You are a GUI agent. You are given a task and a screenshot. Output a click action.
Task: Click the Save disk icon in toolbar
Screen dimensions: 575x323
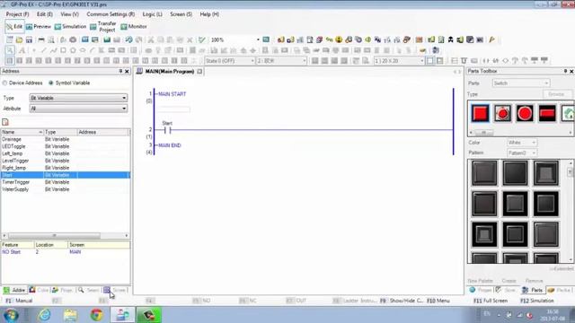coord(29,39)
